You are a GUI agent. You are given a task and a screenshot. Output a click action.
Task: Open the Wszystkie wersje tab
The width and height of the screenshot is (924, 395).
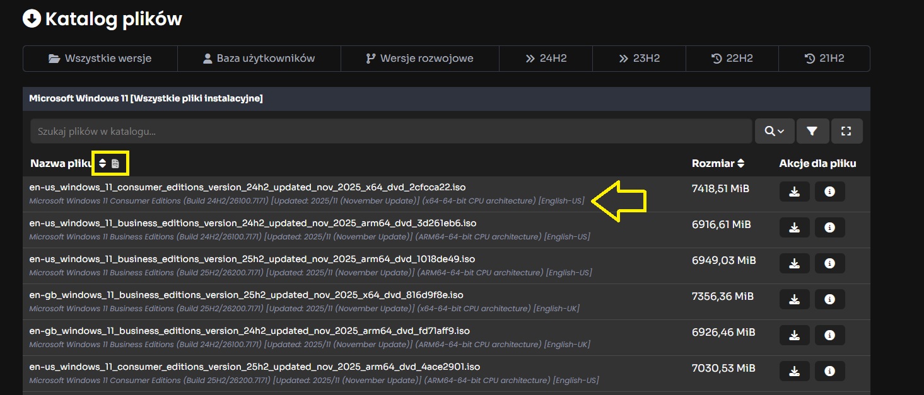tap(100, 59)
